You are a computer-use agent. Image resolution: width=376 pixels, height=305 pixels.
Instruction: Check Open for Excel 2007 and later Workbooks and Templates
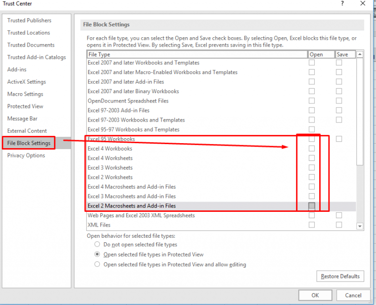[311, 63]
